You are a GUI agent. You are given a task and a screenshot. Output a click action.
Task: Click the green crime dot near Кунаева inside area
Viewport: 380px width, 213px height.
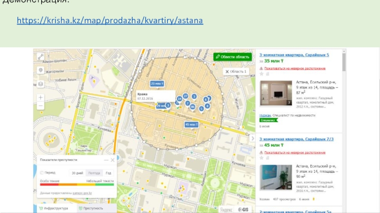pyautogui.click(x=164, y=138)
